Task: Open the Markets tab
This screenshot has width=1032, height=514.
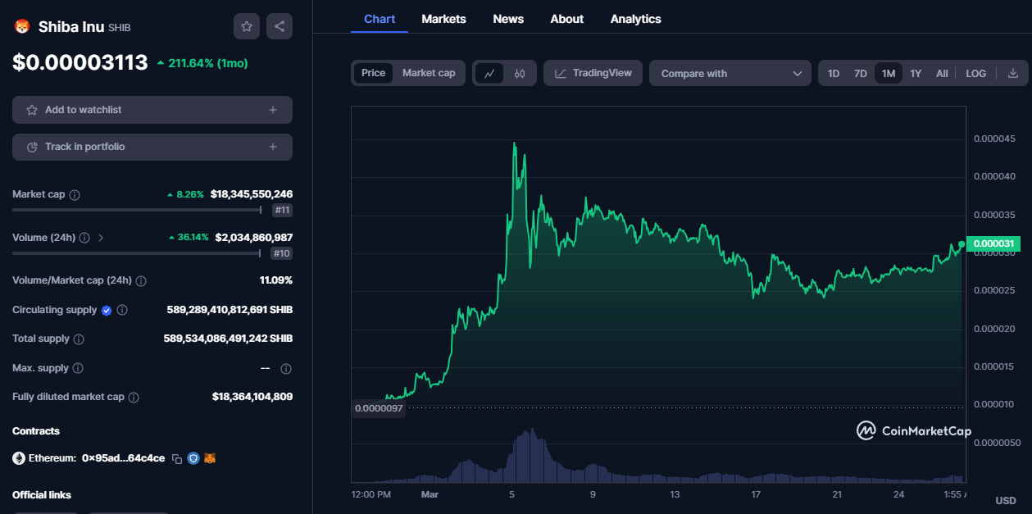Action: point(443,19)
